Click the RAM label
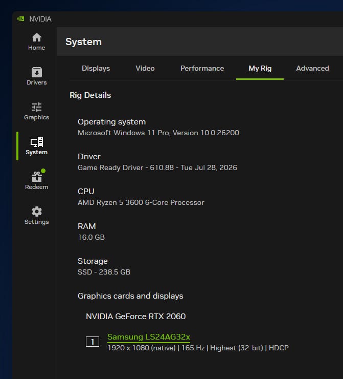The height and width of the screenshot is (379, 343). click(x=86, y=226)
